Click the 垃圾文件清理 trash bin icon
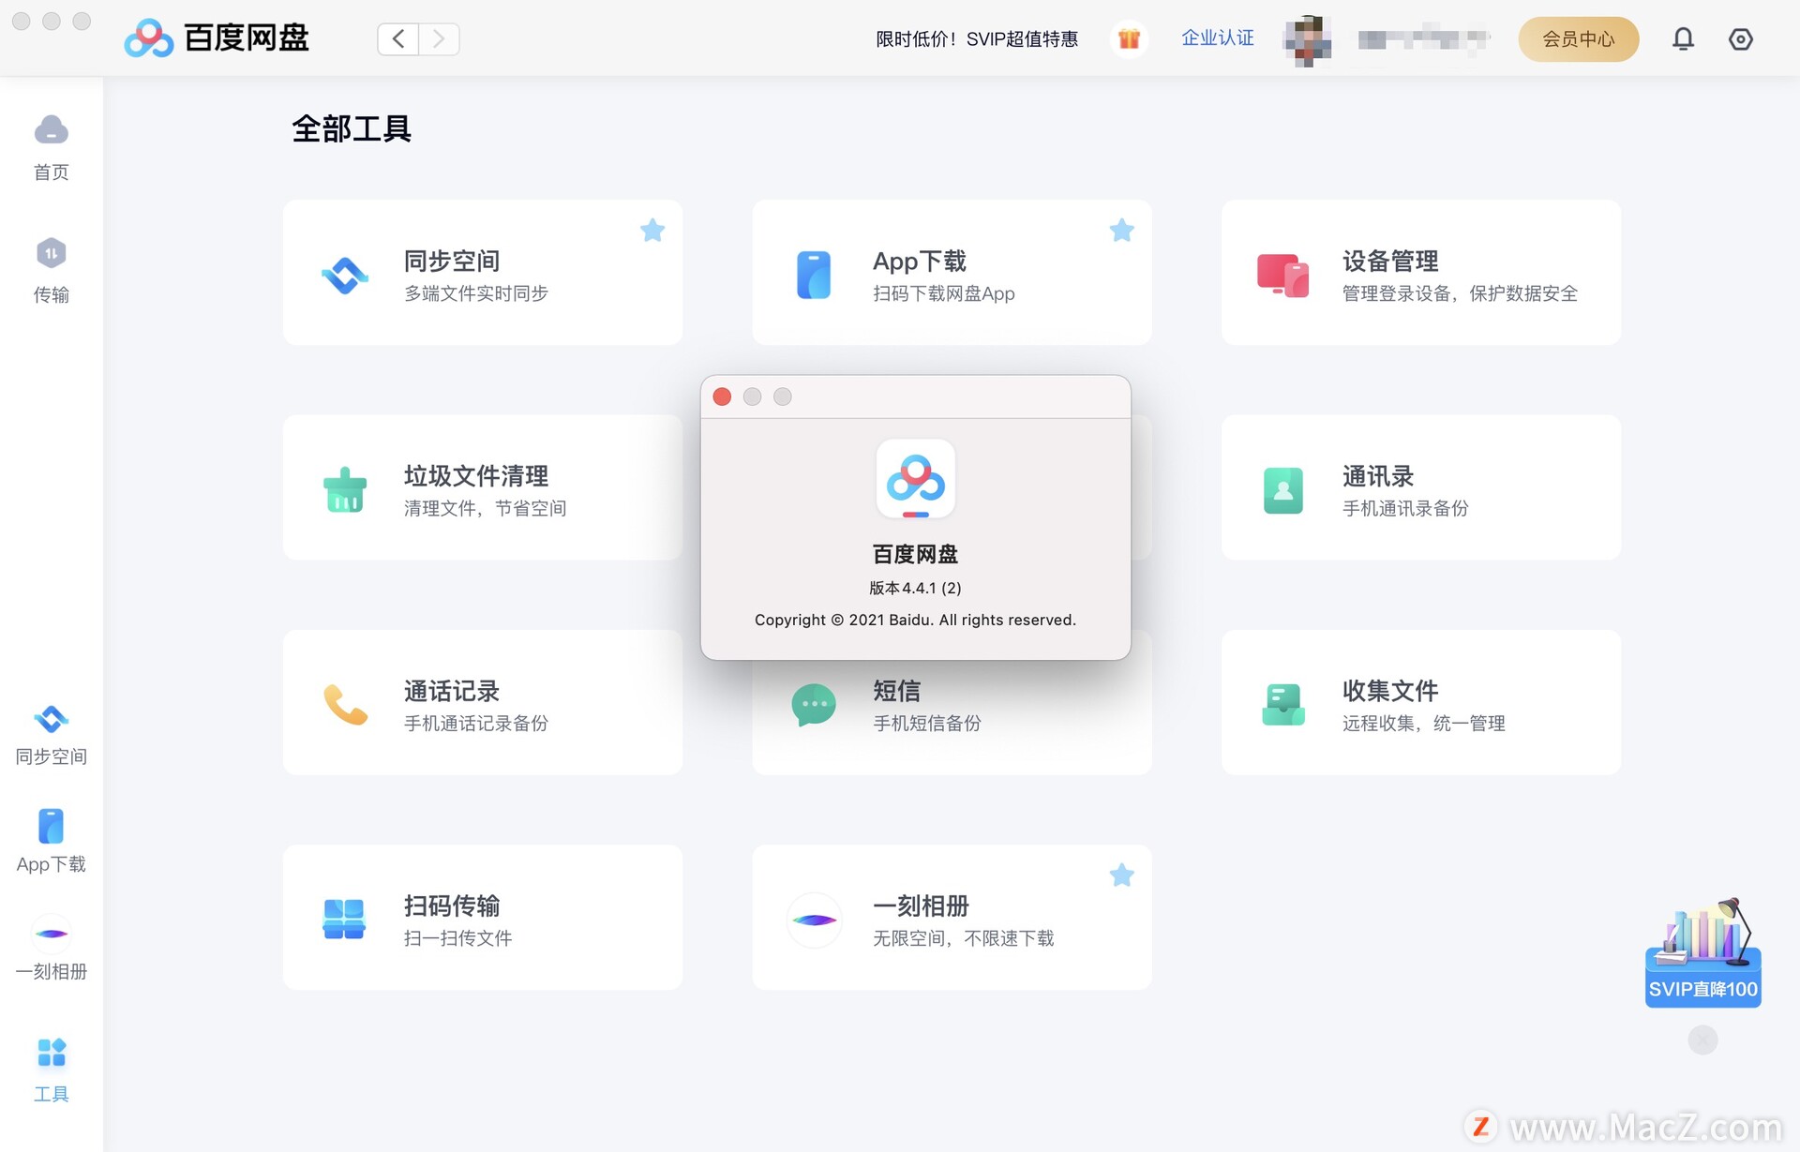 click(345, 489)
